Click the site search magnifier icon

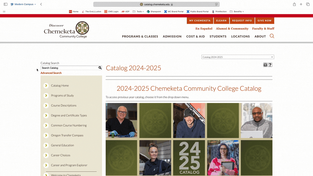click(x=272, y=36)
